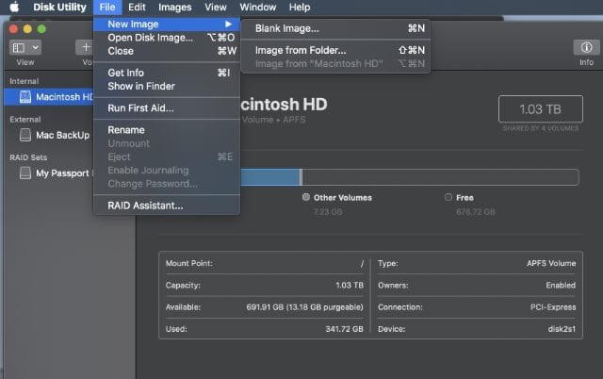This screenshot has width=603, height=379.
Task: Choose Run First Aid from File menu
Action: pyautogui.click(x=140, y=108)
